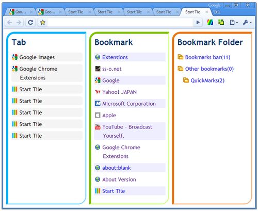Open the Bookmarks bar(11) folder
This screenshot has width=258, height=211.
point(207,57)
